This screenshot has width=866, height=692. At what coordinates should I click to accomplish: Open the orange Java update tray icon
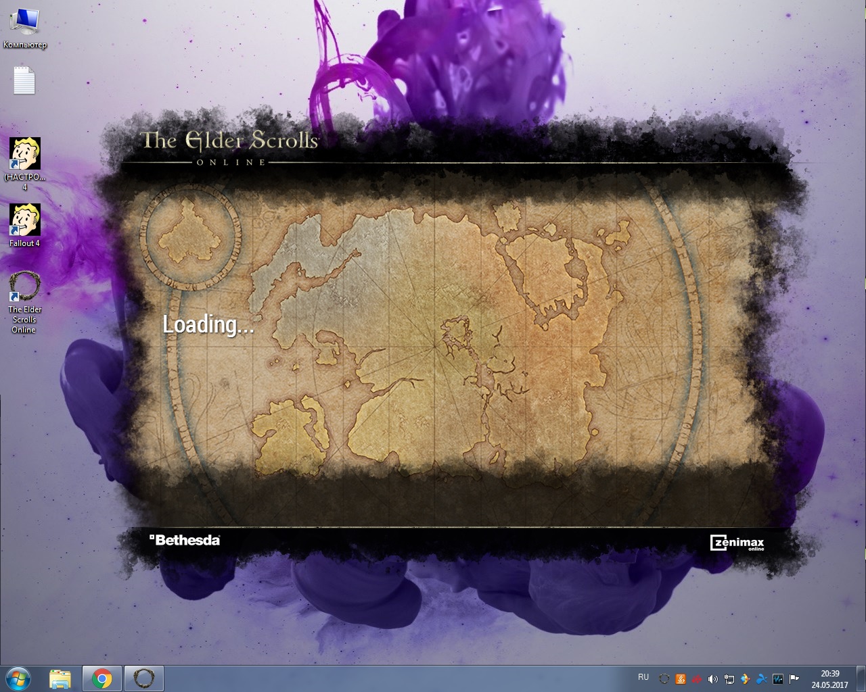tap(681, 678)
